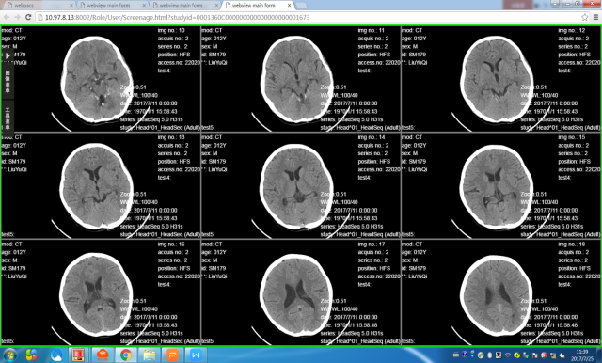Open Google Chrome from the taskbar

[x=125, y=355]
